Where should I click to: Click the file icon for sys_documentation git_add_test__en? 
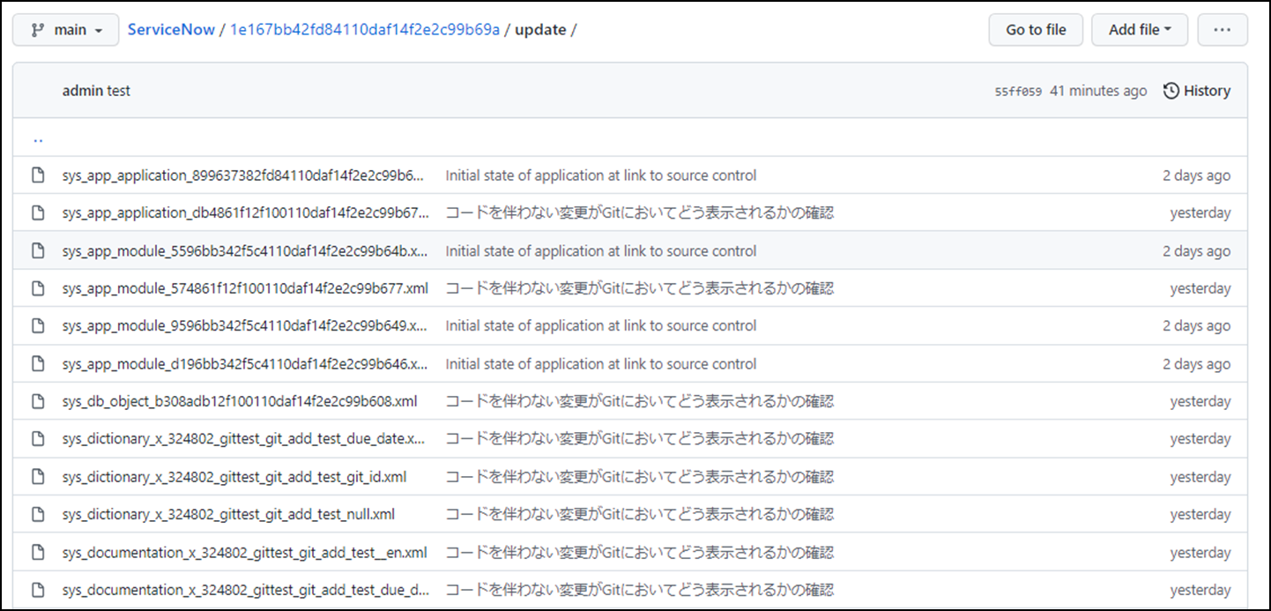(38, 553)
